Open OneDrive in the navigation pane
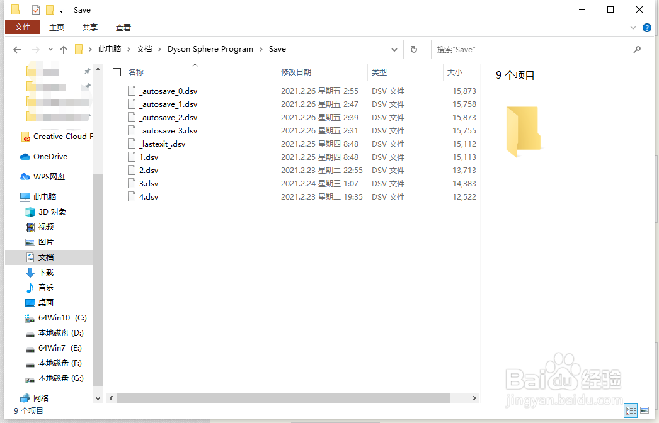This screenshot has height=423, width=659. tap(43, 157)
